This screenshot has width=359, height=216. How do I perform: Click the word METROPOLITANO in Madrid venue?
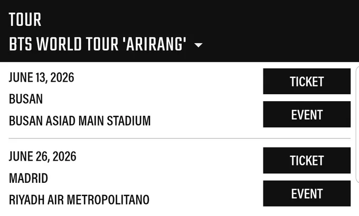(x=108, y=200)
